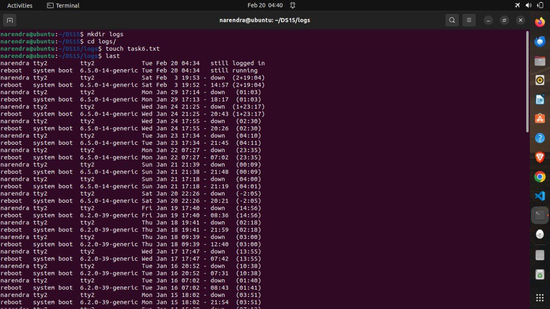Click the do-not-disturb bell icon
The image size is (550, 309).
293,6
